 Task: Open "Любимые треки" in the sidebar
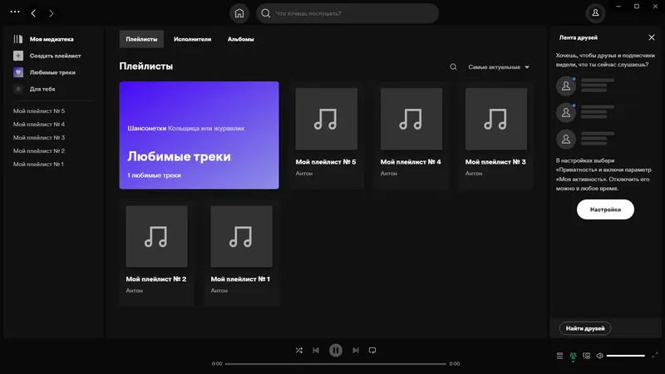point(45,72)
